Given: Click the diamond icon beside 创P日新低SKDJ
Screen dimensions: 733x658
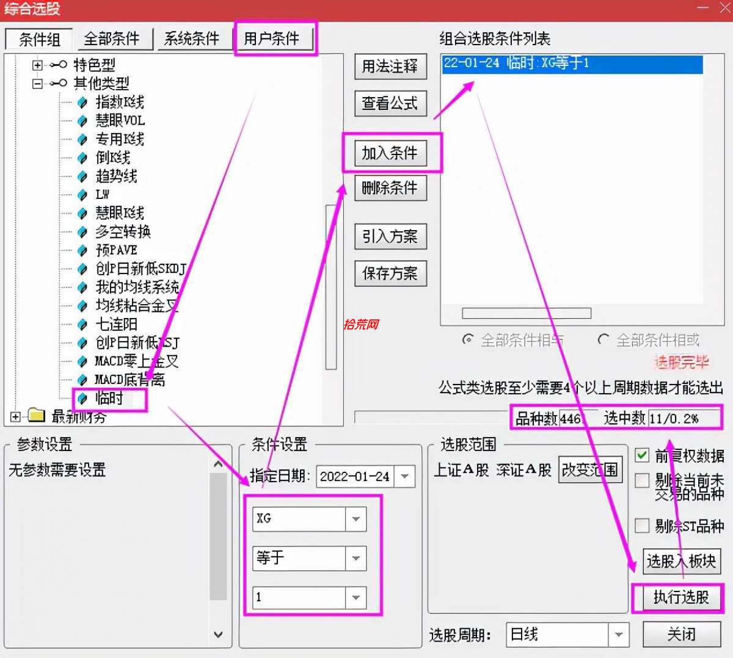Looking at the screenshot, I should (82, 269).
